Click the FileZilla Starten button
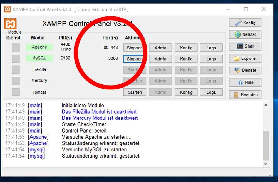Viewport: 278px width, 182px height. click(x=135, y=70)
